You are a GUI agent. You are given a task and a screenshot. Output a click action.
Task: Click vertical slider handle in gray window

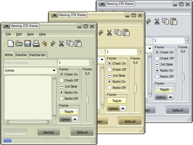(183, 77)
